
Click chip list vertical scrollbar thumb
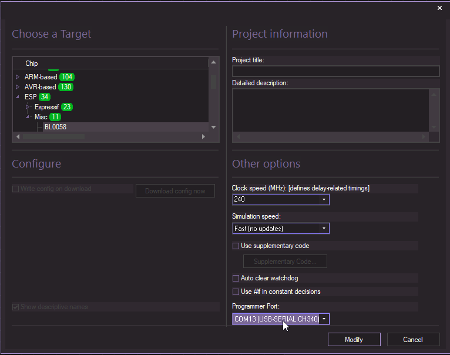[x=213, y=82]
